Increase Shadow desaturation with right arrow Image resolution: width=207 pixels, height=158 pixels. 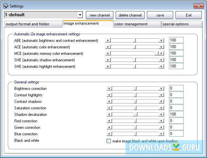(x=161, y=114)
